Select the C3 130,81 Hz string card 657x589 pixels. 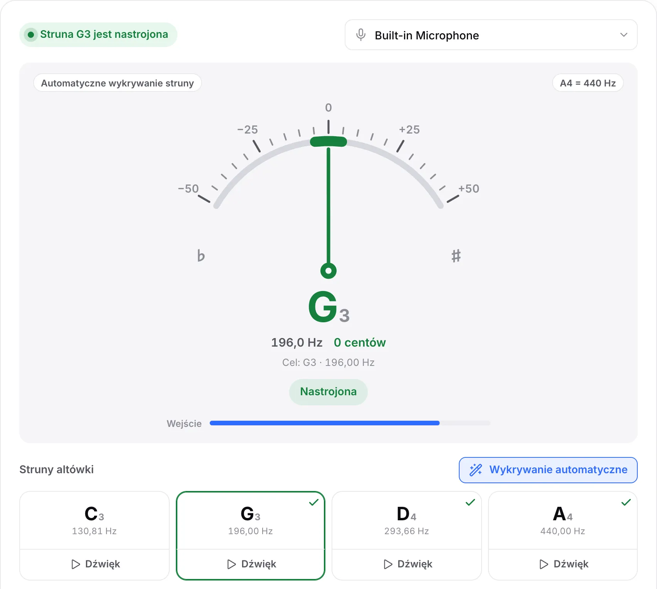[94, 520]
